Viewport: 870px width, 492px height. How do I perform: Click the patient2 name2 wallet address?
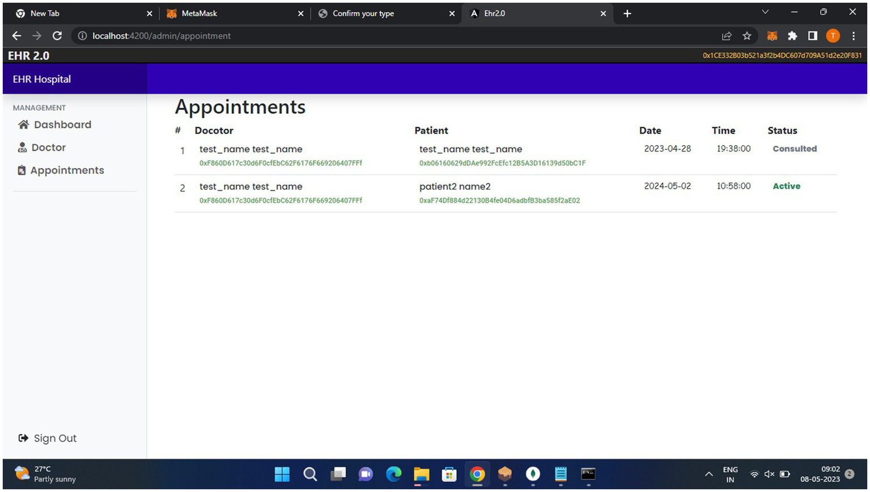click(x=499, y=201)
